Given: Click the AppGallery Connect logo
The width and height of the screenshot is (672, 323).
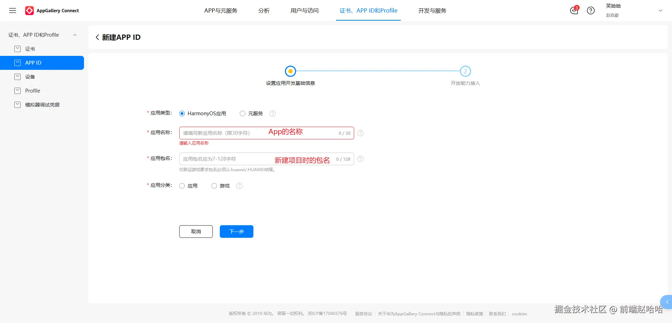Looking at the screenshot, I should point(52,11).
